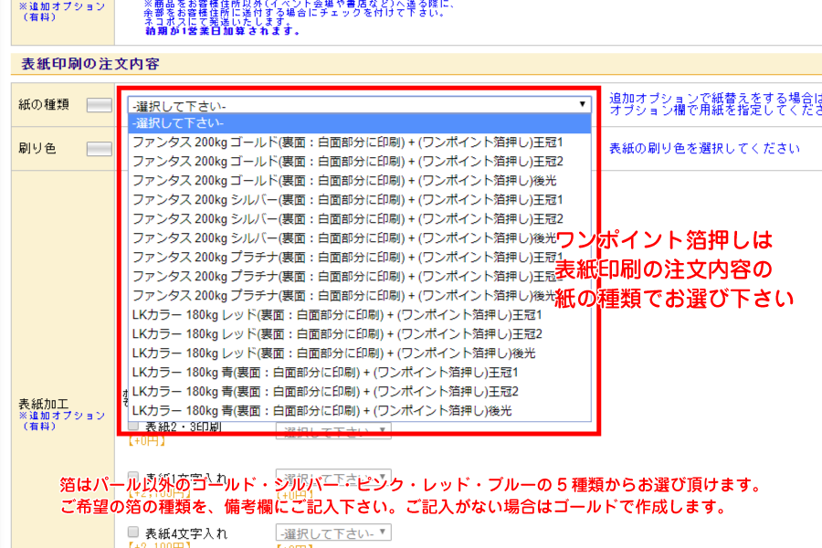Choose ファンタス 200kg ゴールド 王冠2 option
The height and width of the screenshot is (548, 822).
pos(360,162)
